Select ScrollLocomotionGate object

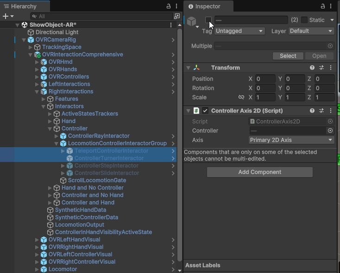pos(97,180)
